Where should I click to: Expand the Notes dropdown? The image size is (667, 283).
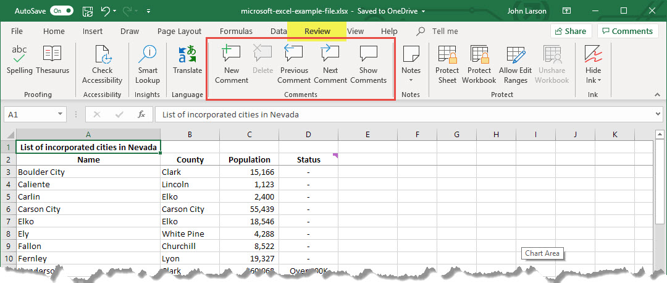411,80
